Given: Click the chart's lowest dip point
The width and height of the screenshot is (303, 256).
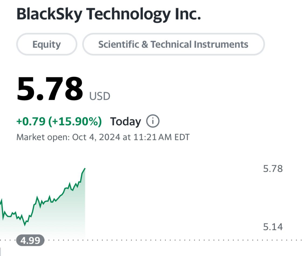Looking at the screenshot, I should point(25,225).
